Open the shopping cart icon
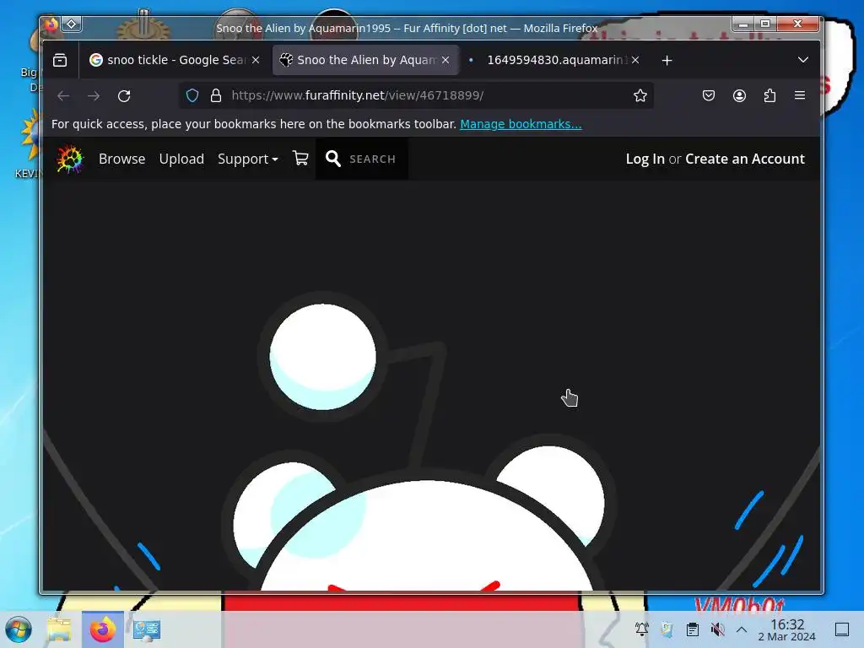This screenshot has width=864, height=648. (300, 159)
